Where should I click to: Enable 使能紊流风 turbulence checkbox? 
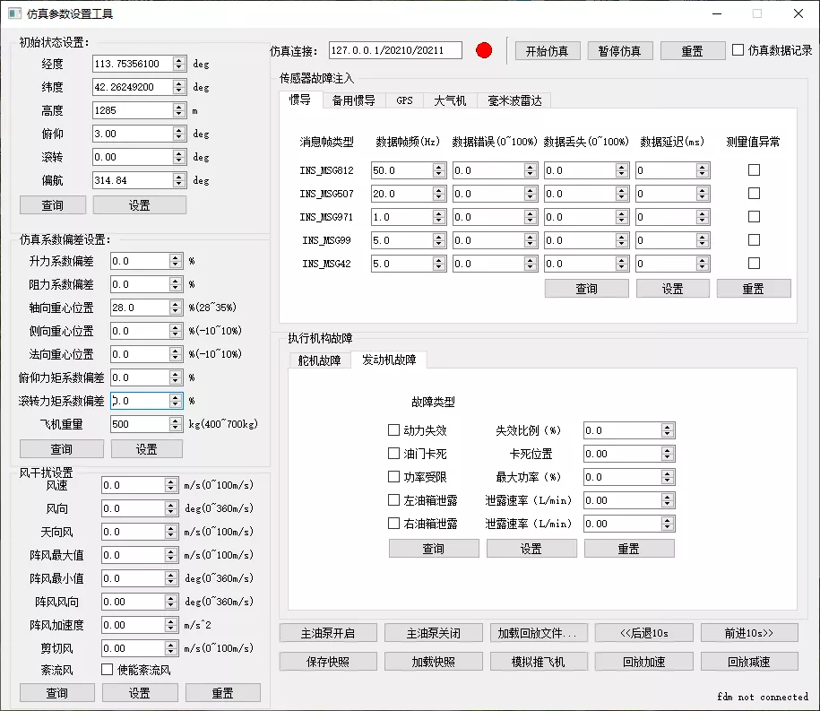pos(108,670)
